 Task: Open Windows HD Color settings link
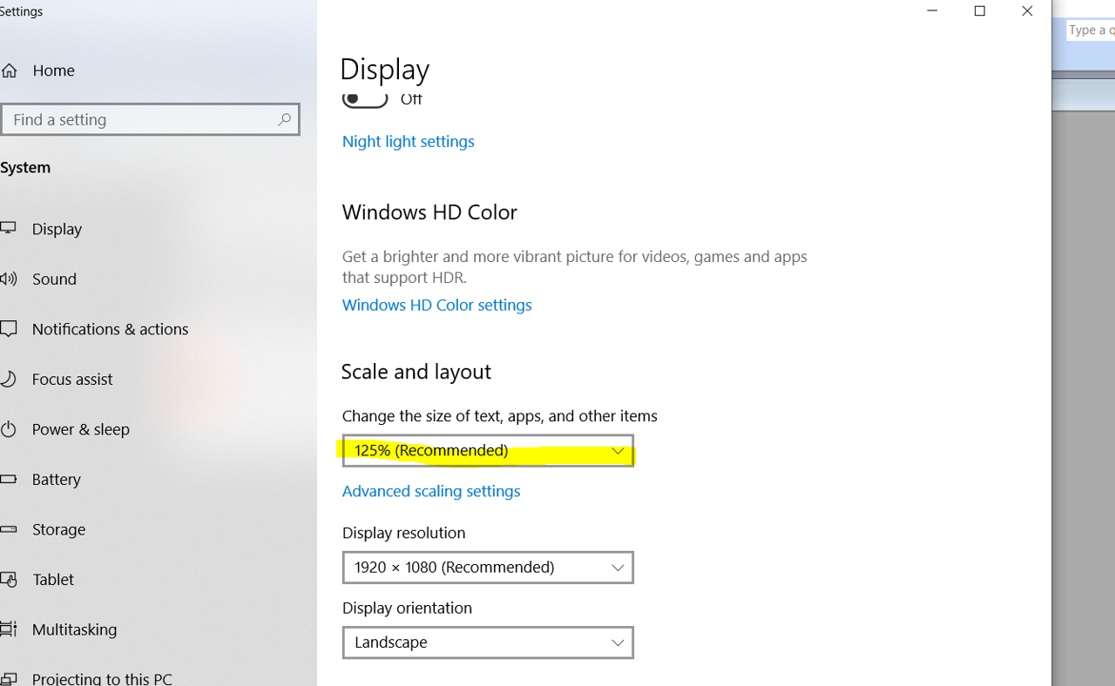click(436, 305)
